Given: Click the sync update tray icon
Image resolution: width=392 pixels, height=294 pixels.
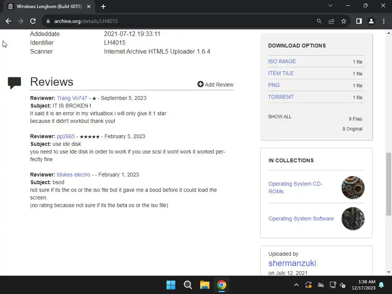Looking at the screenshot, I should coord(309,285).
